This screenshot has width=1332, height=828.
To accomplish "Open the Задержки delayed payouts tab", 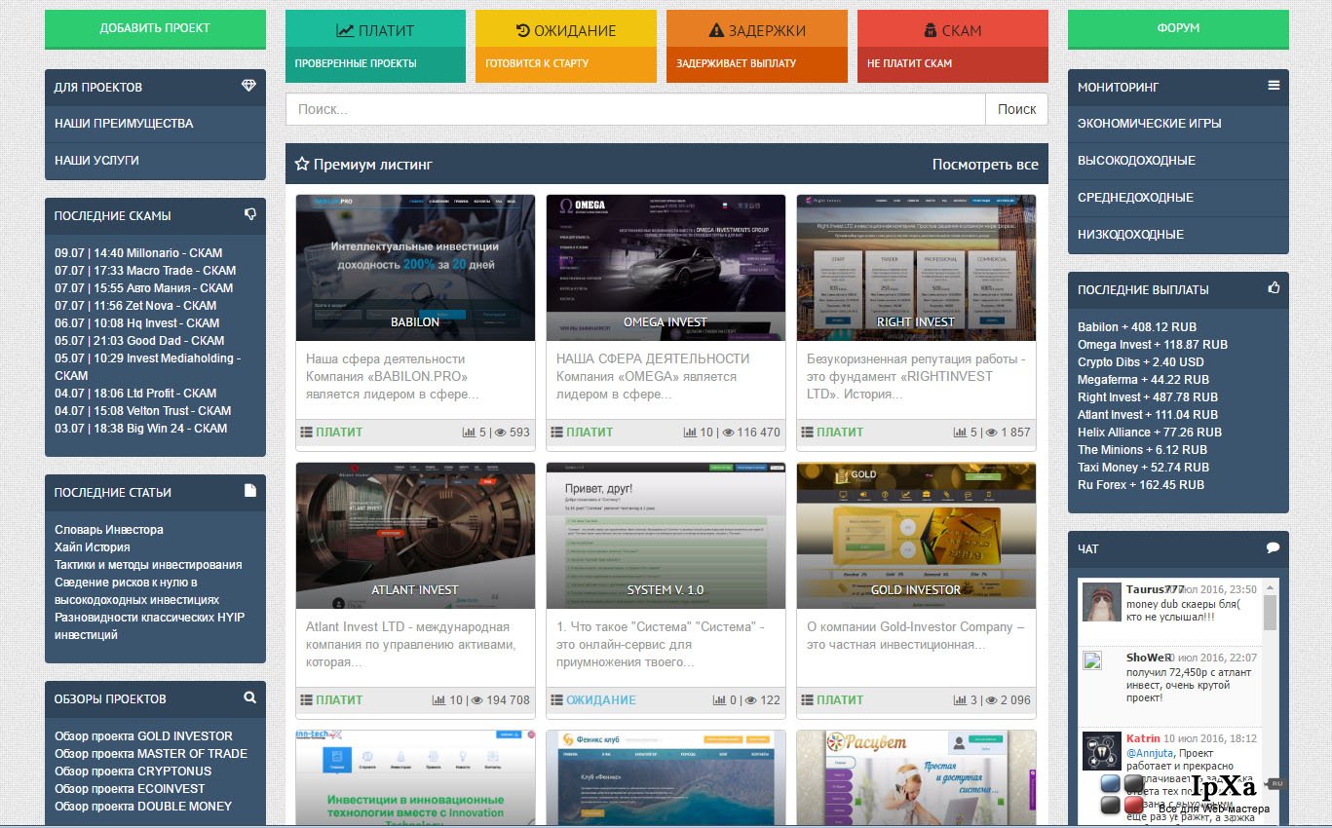I will pyautogui.click(x=757, y=46).
